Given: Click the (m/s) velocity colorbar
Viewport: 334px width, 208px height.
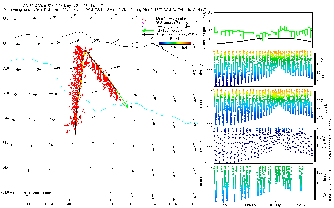Looking at the screenshot, I should click(x=175, y=43).
